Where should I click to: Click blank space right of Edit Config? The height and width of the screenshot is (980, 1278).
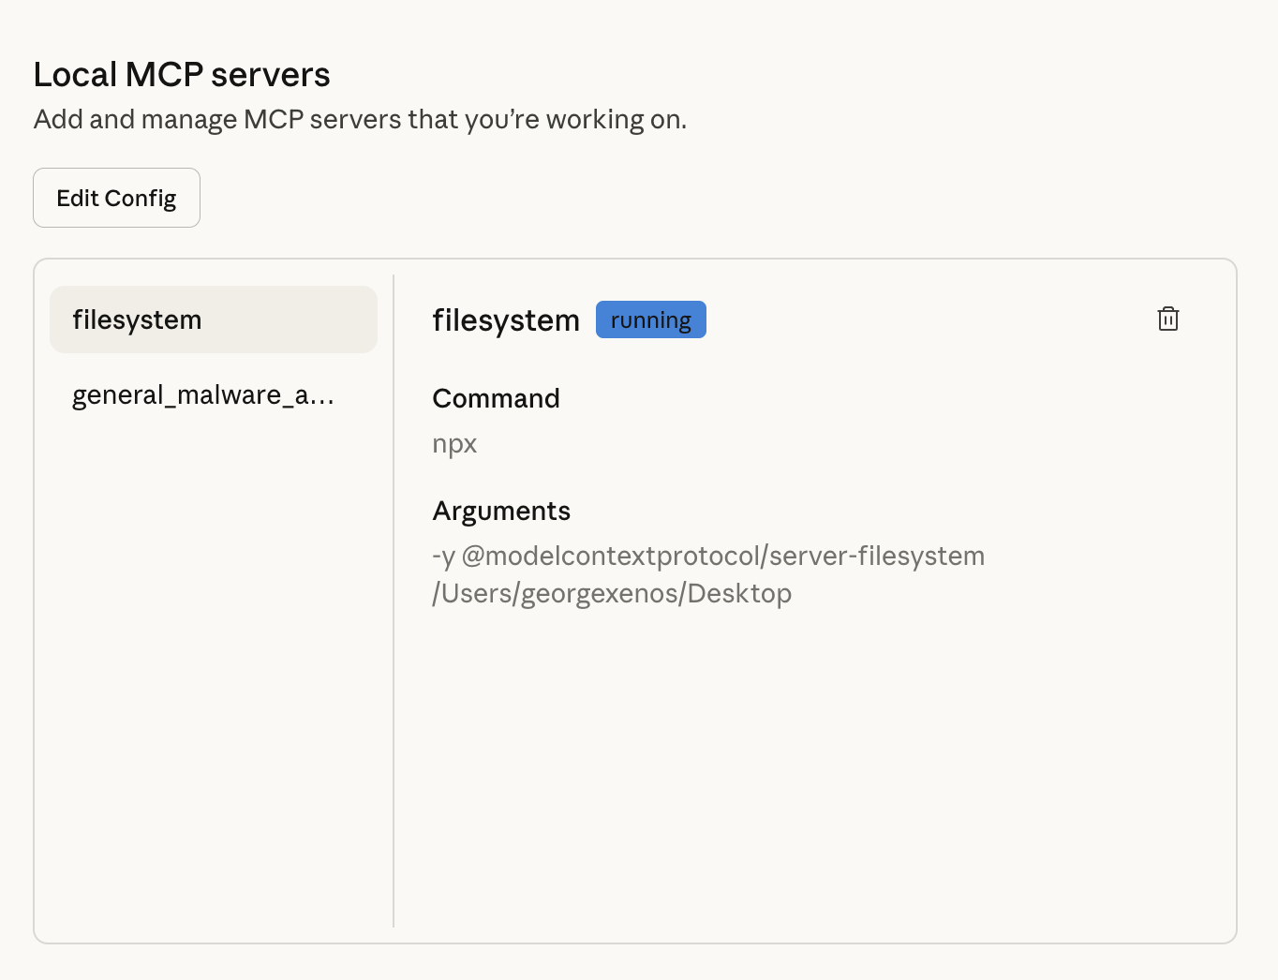click(x=656, y=198)
